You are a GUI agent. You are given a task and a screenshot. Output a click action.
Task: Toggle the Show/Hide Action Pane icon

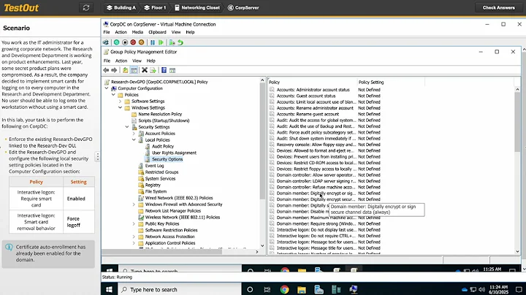point(172,70)
